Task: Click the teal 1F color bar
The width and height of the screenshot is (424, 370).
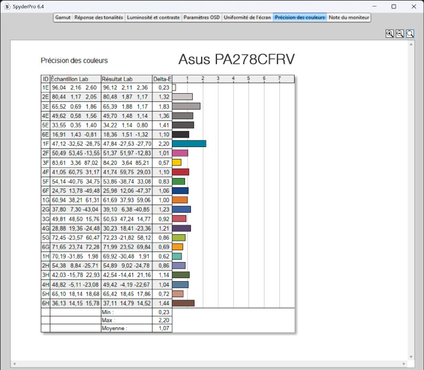Action: (x=189, y=143)
